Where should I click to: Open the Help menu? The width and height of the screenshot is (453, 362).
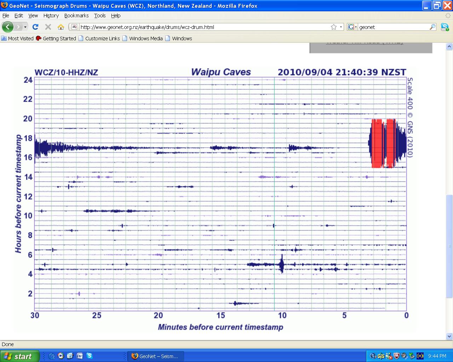[116, 16]
